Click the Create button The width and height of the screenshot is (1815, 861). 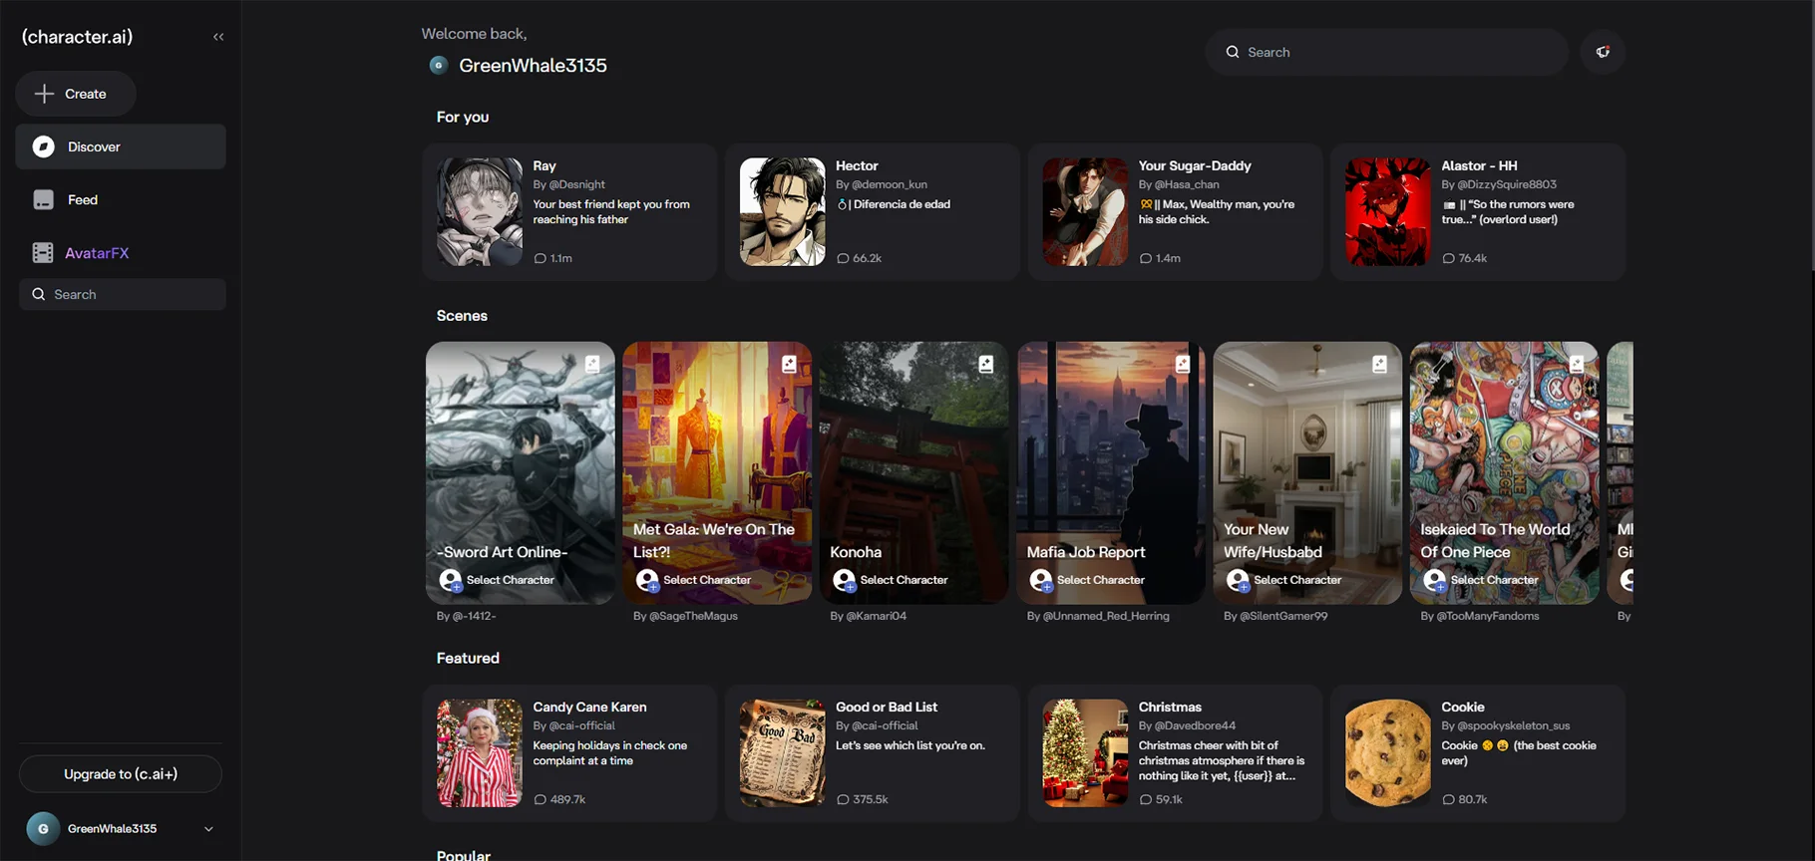point(76,94)
